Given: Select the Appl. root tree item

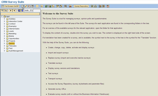Looking at the screenshot, I should 8,16.
